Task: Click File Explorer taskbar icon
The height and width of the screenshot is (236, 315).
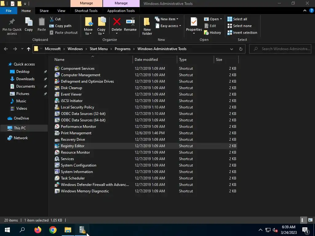Action: click(x=68, y=230)
